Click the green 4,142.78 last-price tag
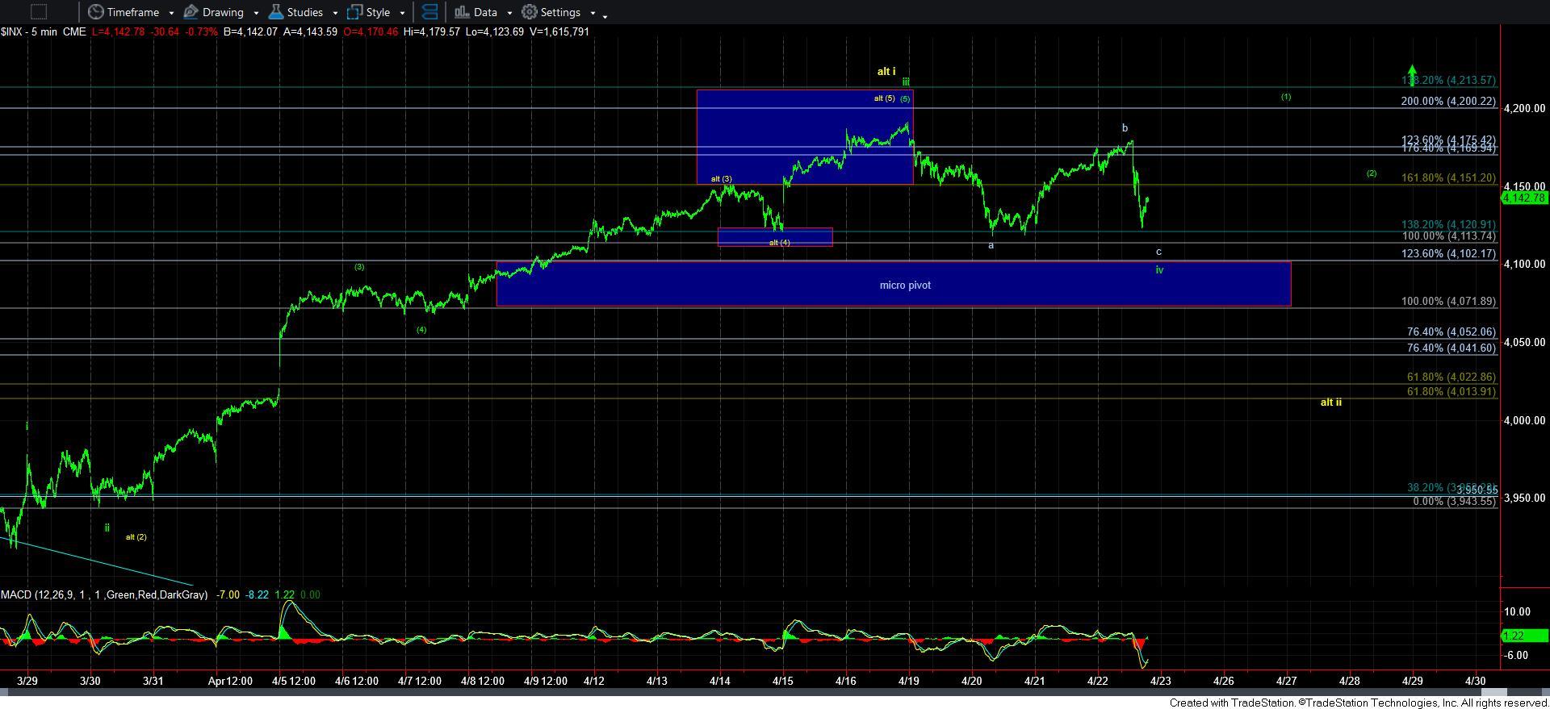1550x709 pixels. pos(1523,198)
